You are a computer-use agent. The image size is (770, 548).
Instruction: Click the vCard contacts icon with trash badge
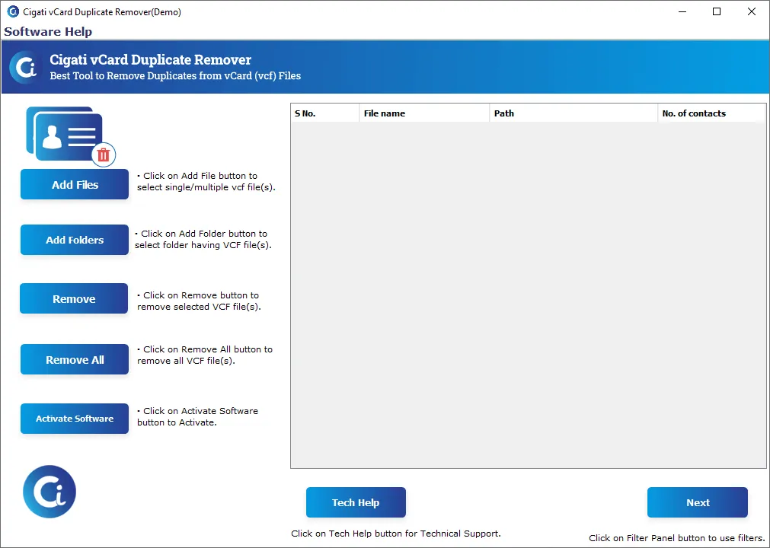tap(69, 137)
